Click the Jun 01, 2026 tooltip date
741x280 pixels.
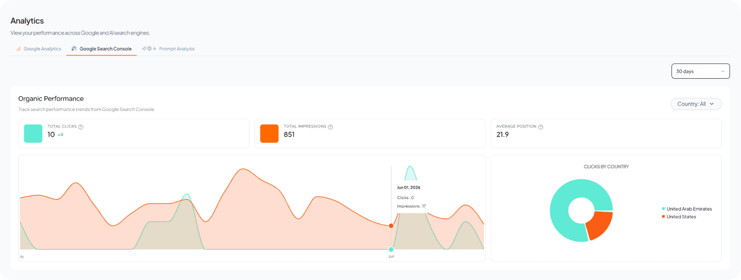[x=409, y=188]
